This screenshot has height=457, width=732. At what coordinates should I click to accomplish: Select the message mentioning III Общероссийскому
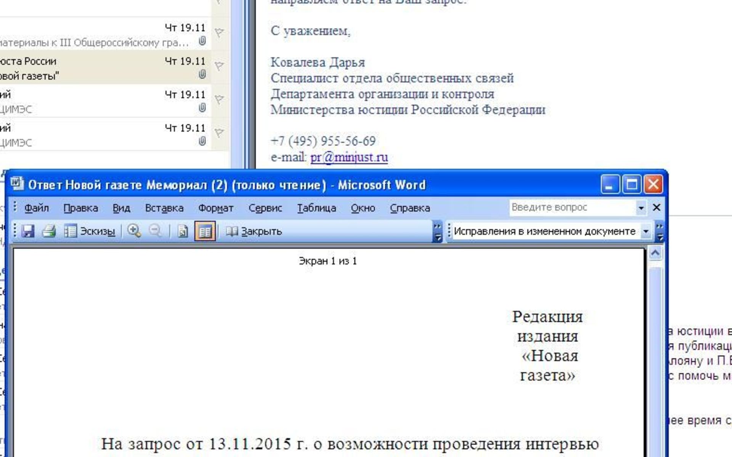click(x=105, y=34)
